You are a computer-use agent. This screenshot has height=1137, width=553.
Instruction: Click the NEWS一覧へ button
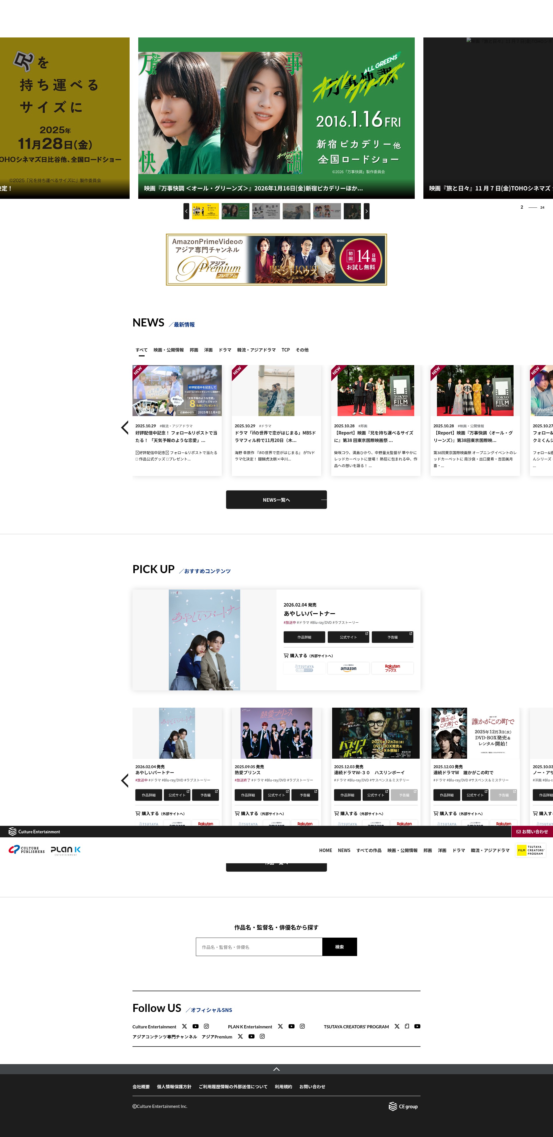coord(276,500)
